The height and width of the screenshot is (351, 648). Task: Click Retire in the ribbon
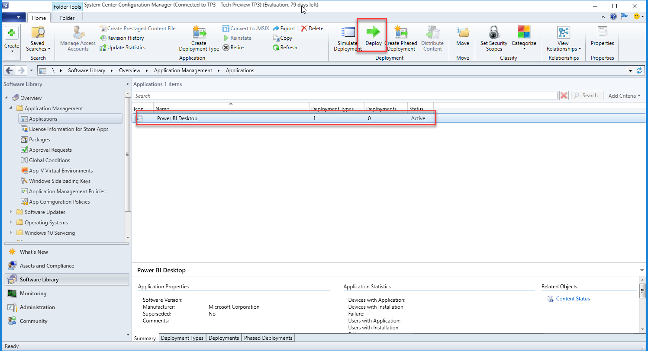(x=233, y=48)
